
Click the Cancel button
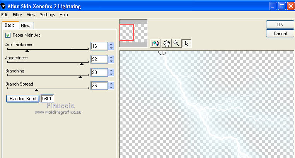pyautogui.click(x=280, y=34)
